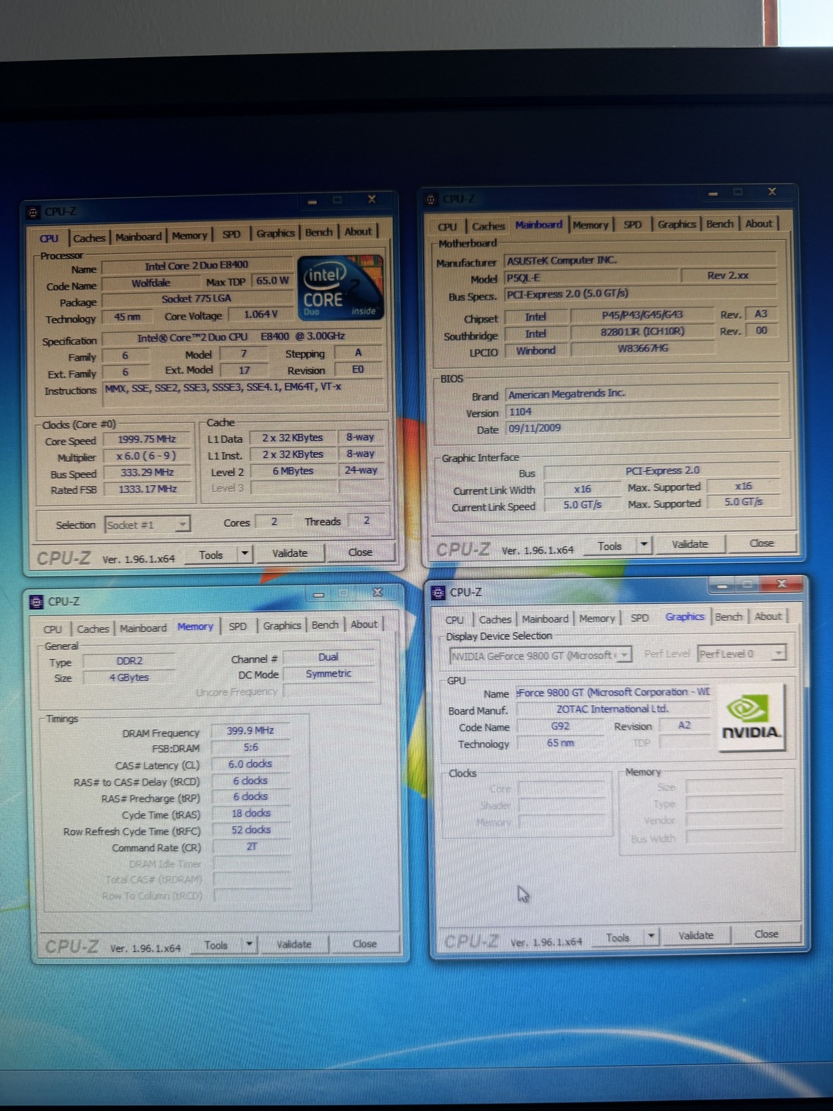Click BIOS version 1104 field
833x1111 pixels.
(x=643, y=412)
